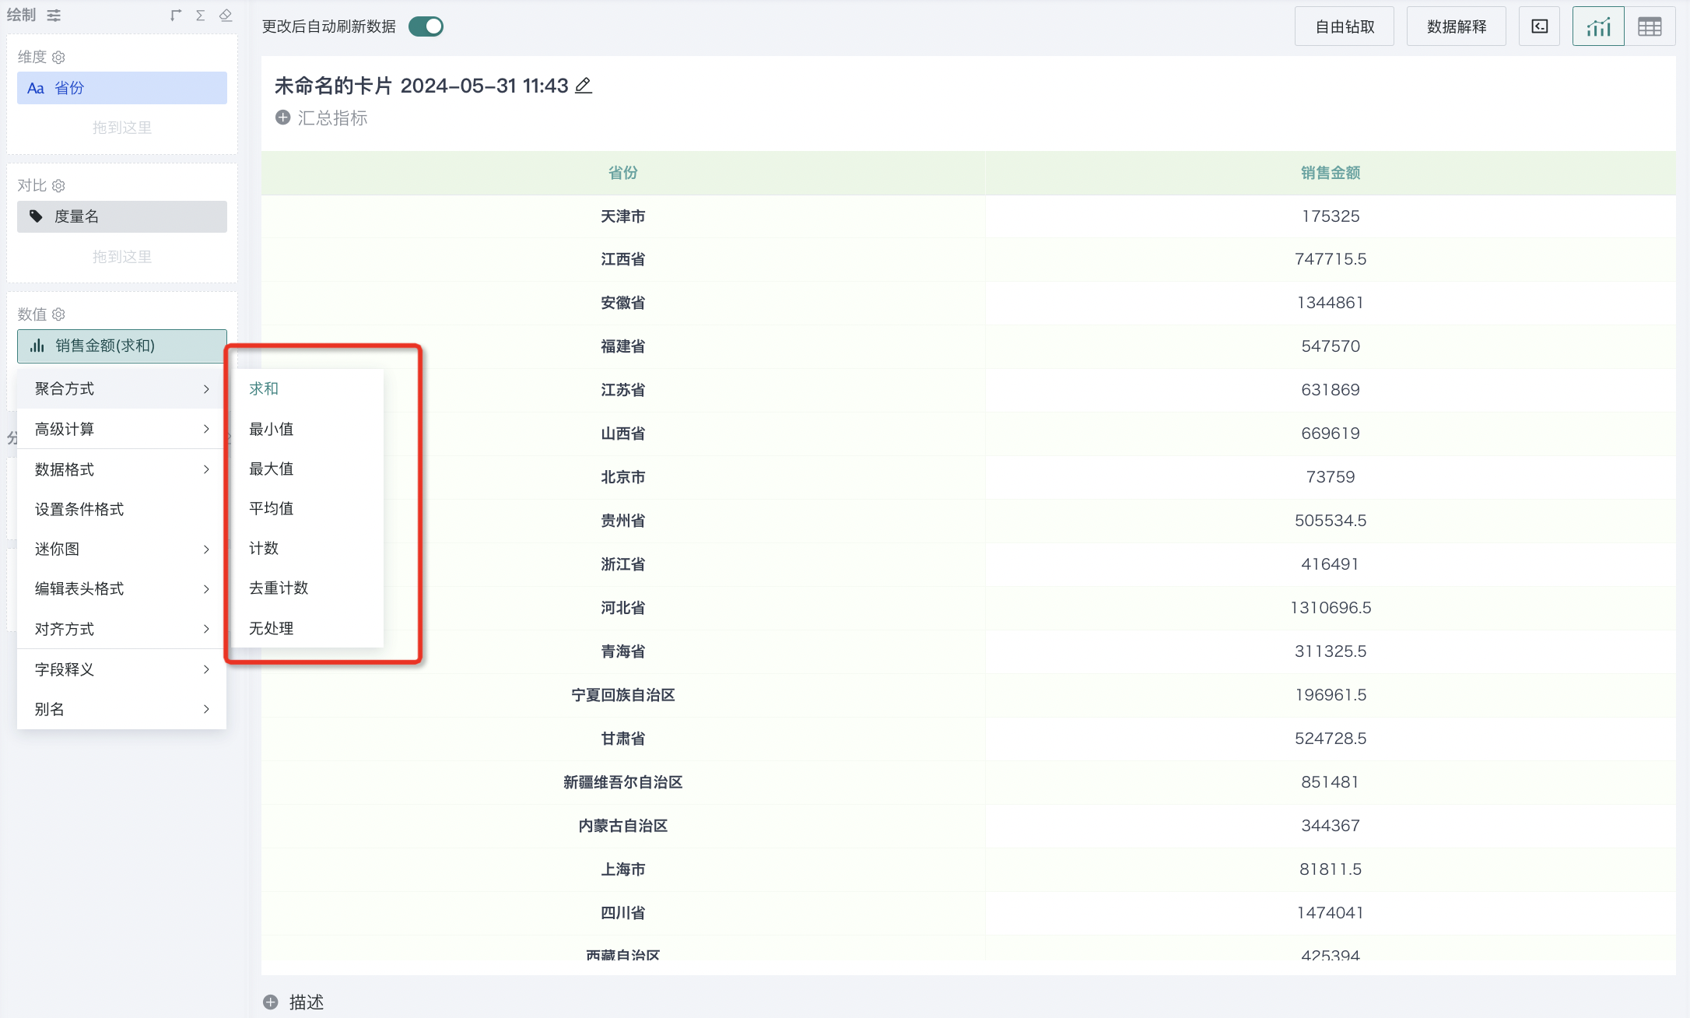This screenshot has height=1018, width=1690.
Task: Open the dimension settings gear icon
Action: (58, 58)
